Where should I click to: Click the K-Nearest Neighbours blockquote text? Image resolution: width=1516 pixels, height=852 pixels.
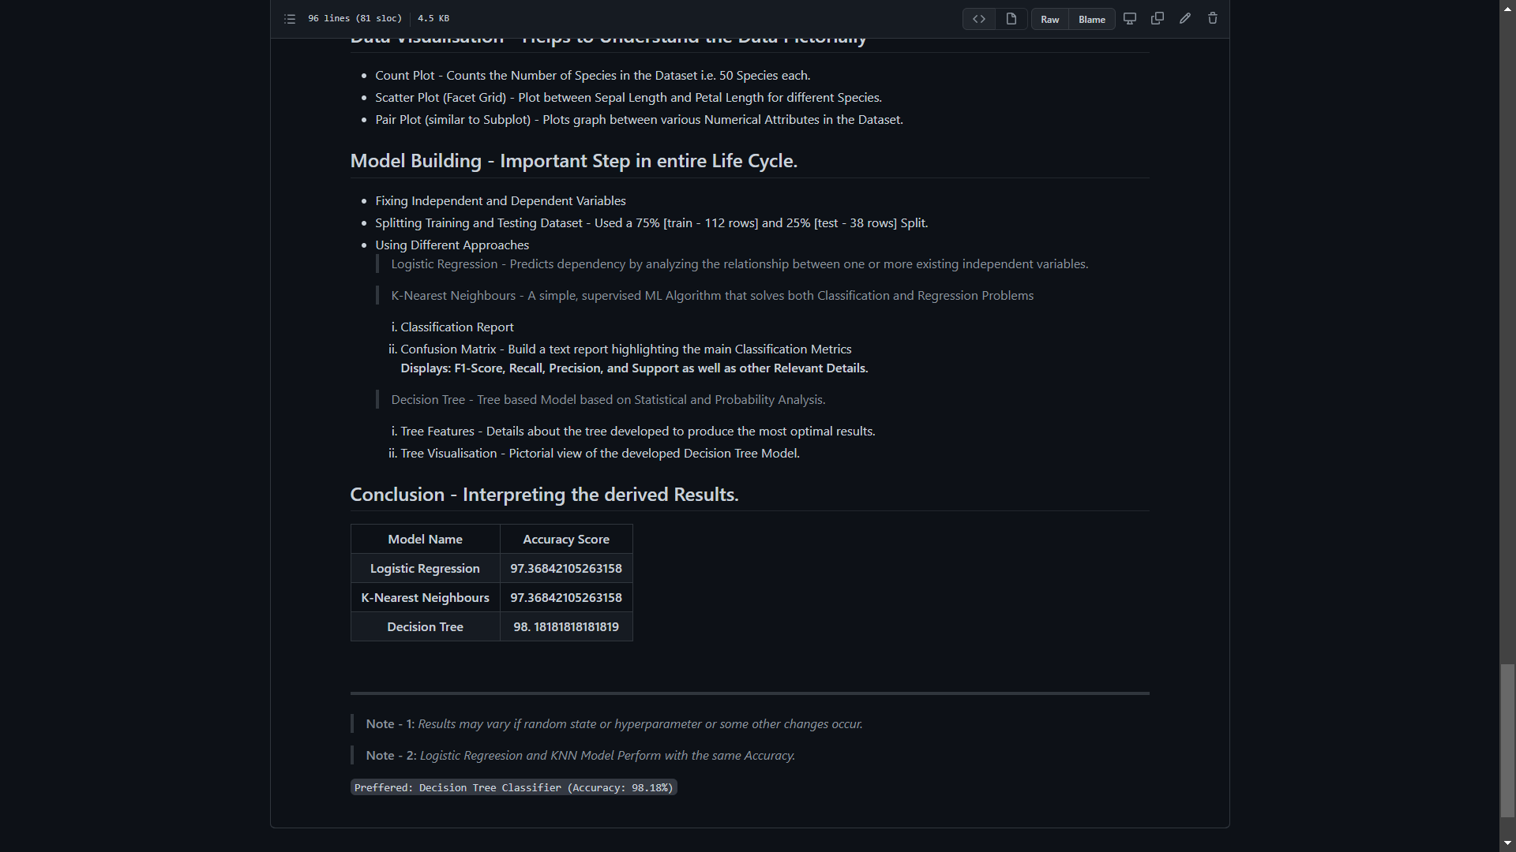[x=711, y=296]
